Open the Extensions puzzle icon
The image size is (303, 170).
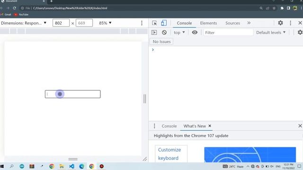pos(282,8)
